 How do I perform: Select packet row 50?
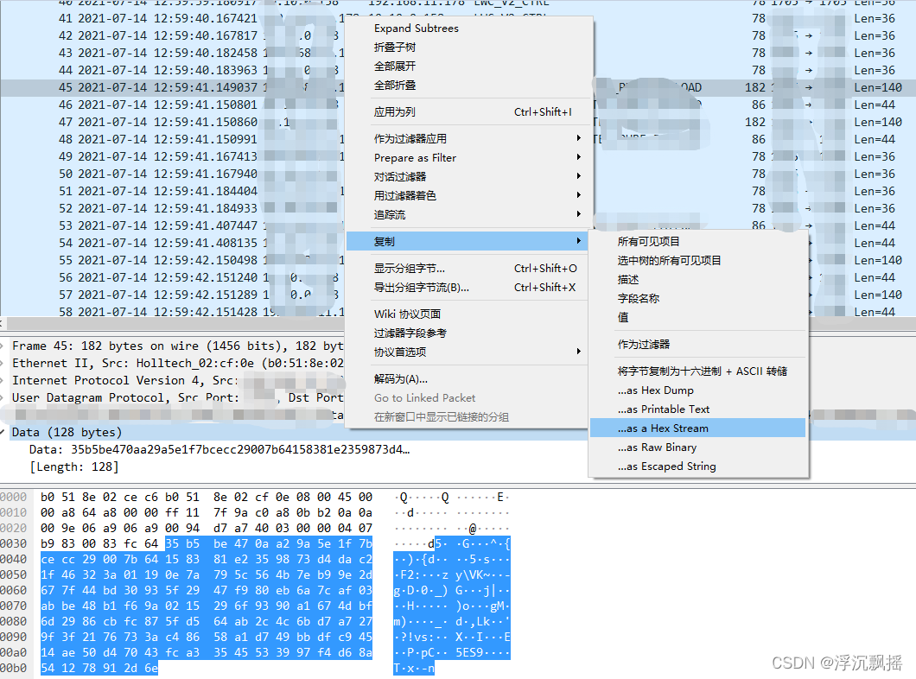[x=458, y=174]
